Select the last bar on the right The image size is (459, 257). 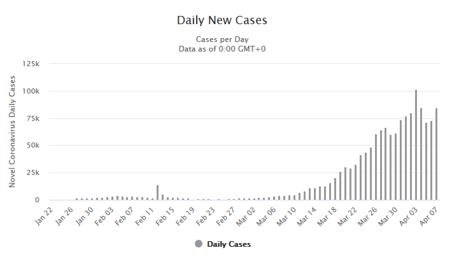(x=436, y=154)
